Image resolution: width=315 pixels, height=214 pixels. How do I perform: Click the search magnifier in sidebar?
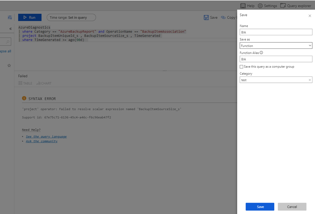[x=8, y=42]
